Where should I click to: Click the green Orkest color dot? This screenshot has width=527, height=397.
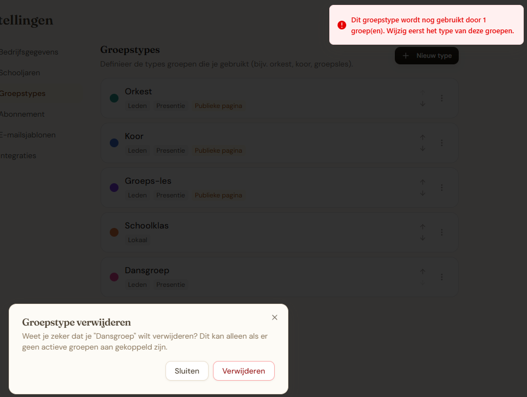pyautogui.click(x=114, y=98)
